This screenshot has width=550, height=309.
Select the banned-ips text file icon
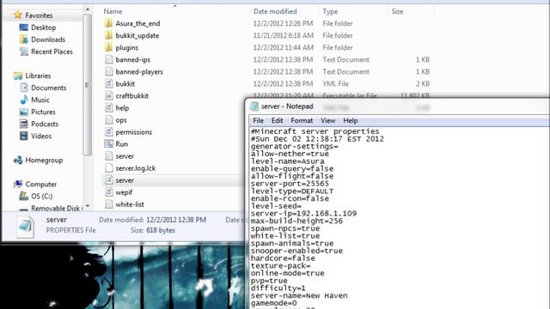point(109,59)
